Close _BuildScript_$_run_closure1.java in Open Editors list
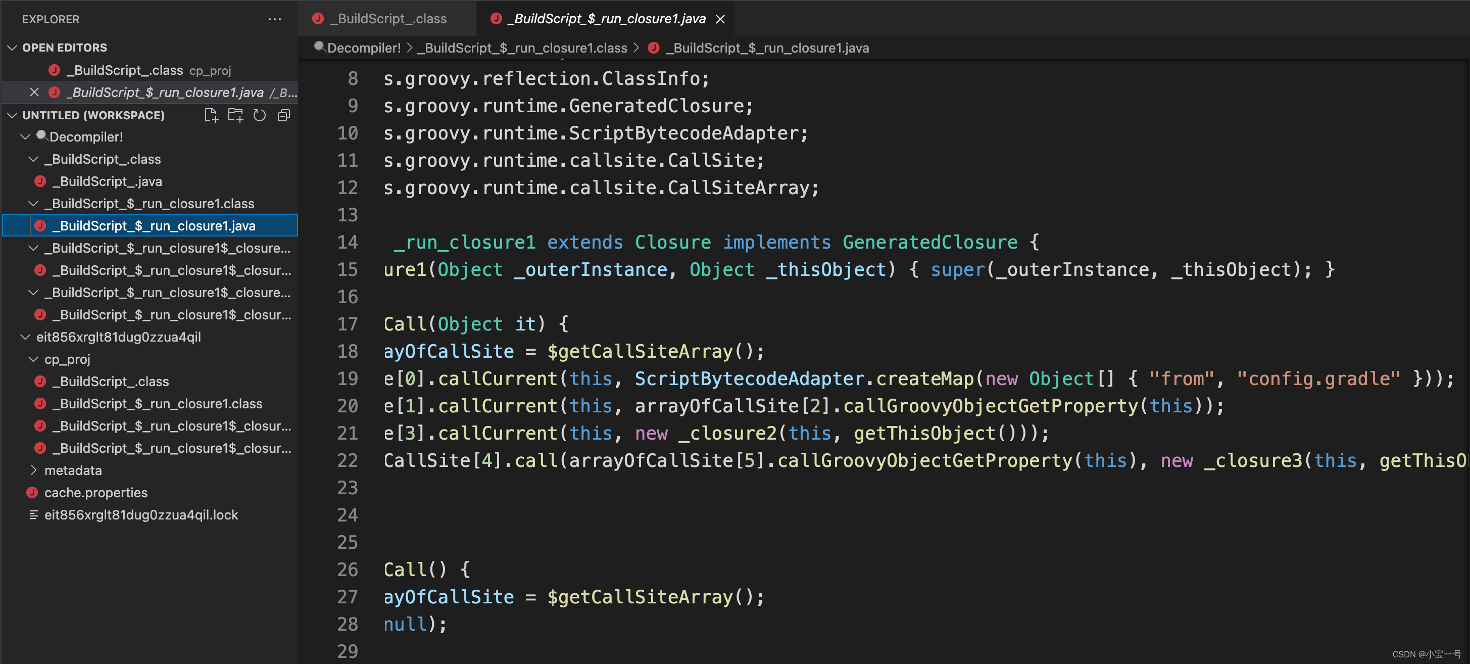Image resolution: width=1470 pixels, height=664 pixels. (34, 92)
